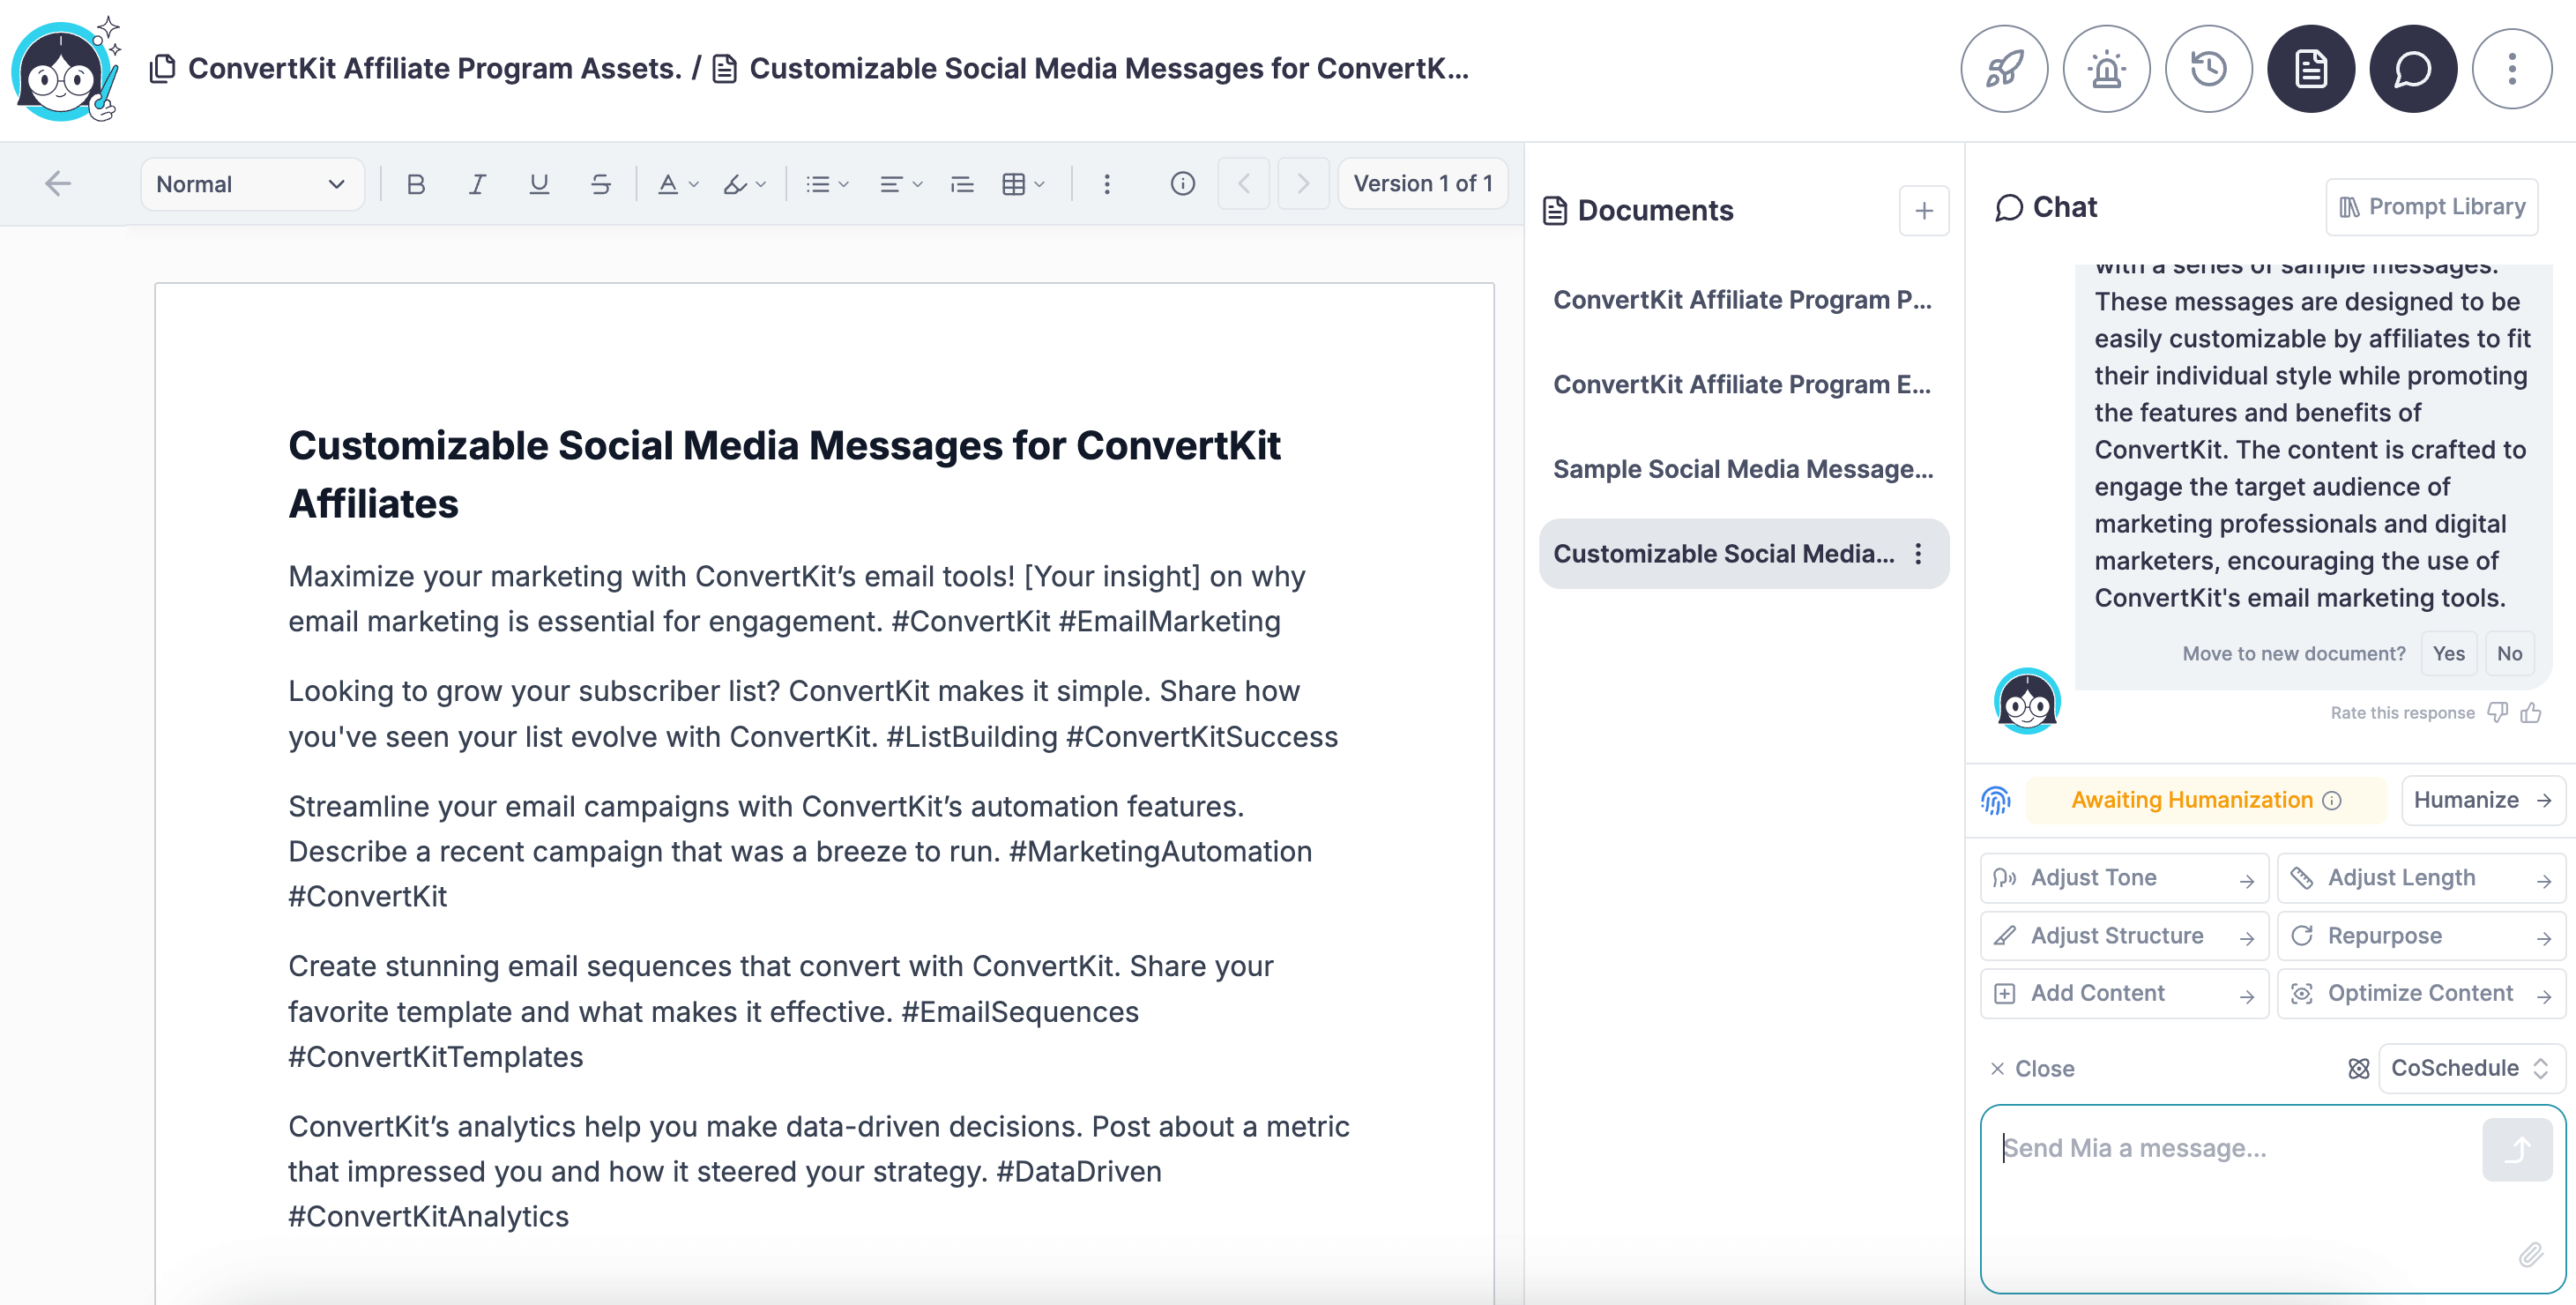This screenshot has width=2576, height=1305.
Task: Open the Prompt Library
Action: tap(2431, 207)
